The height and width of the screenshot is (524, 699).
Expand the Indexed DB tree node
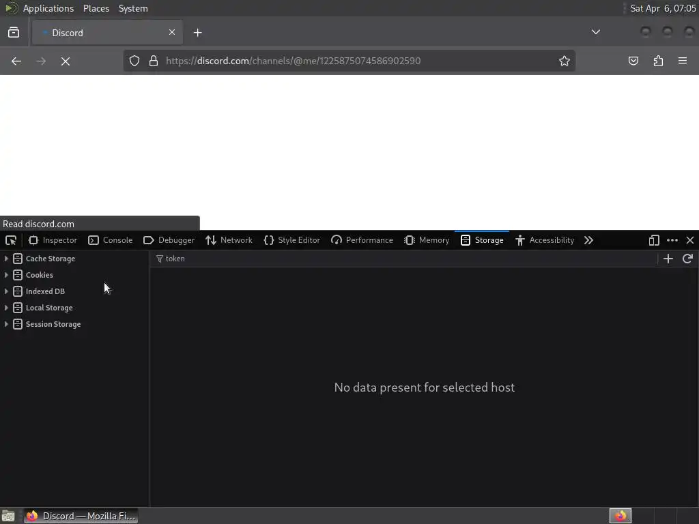(x=5, y=291)
